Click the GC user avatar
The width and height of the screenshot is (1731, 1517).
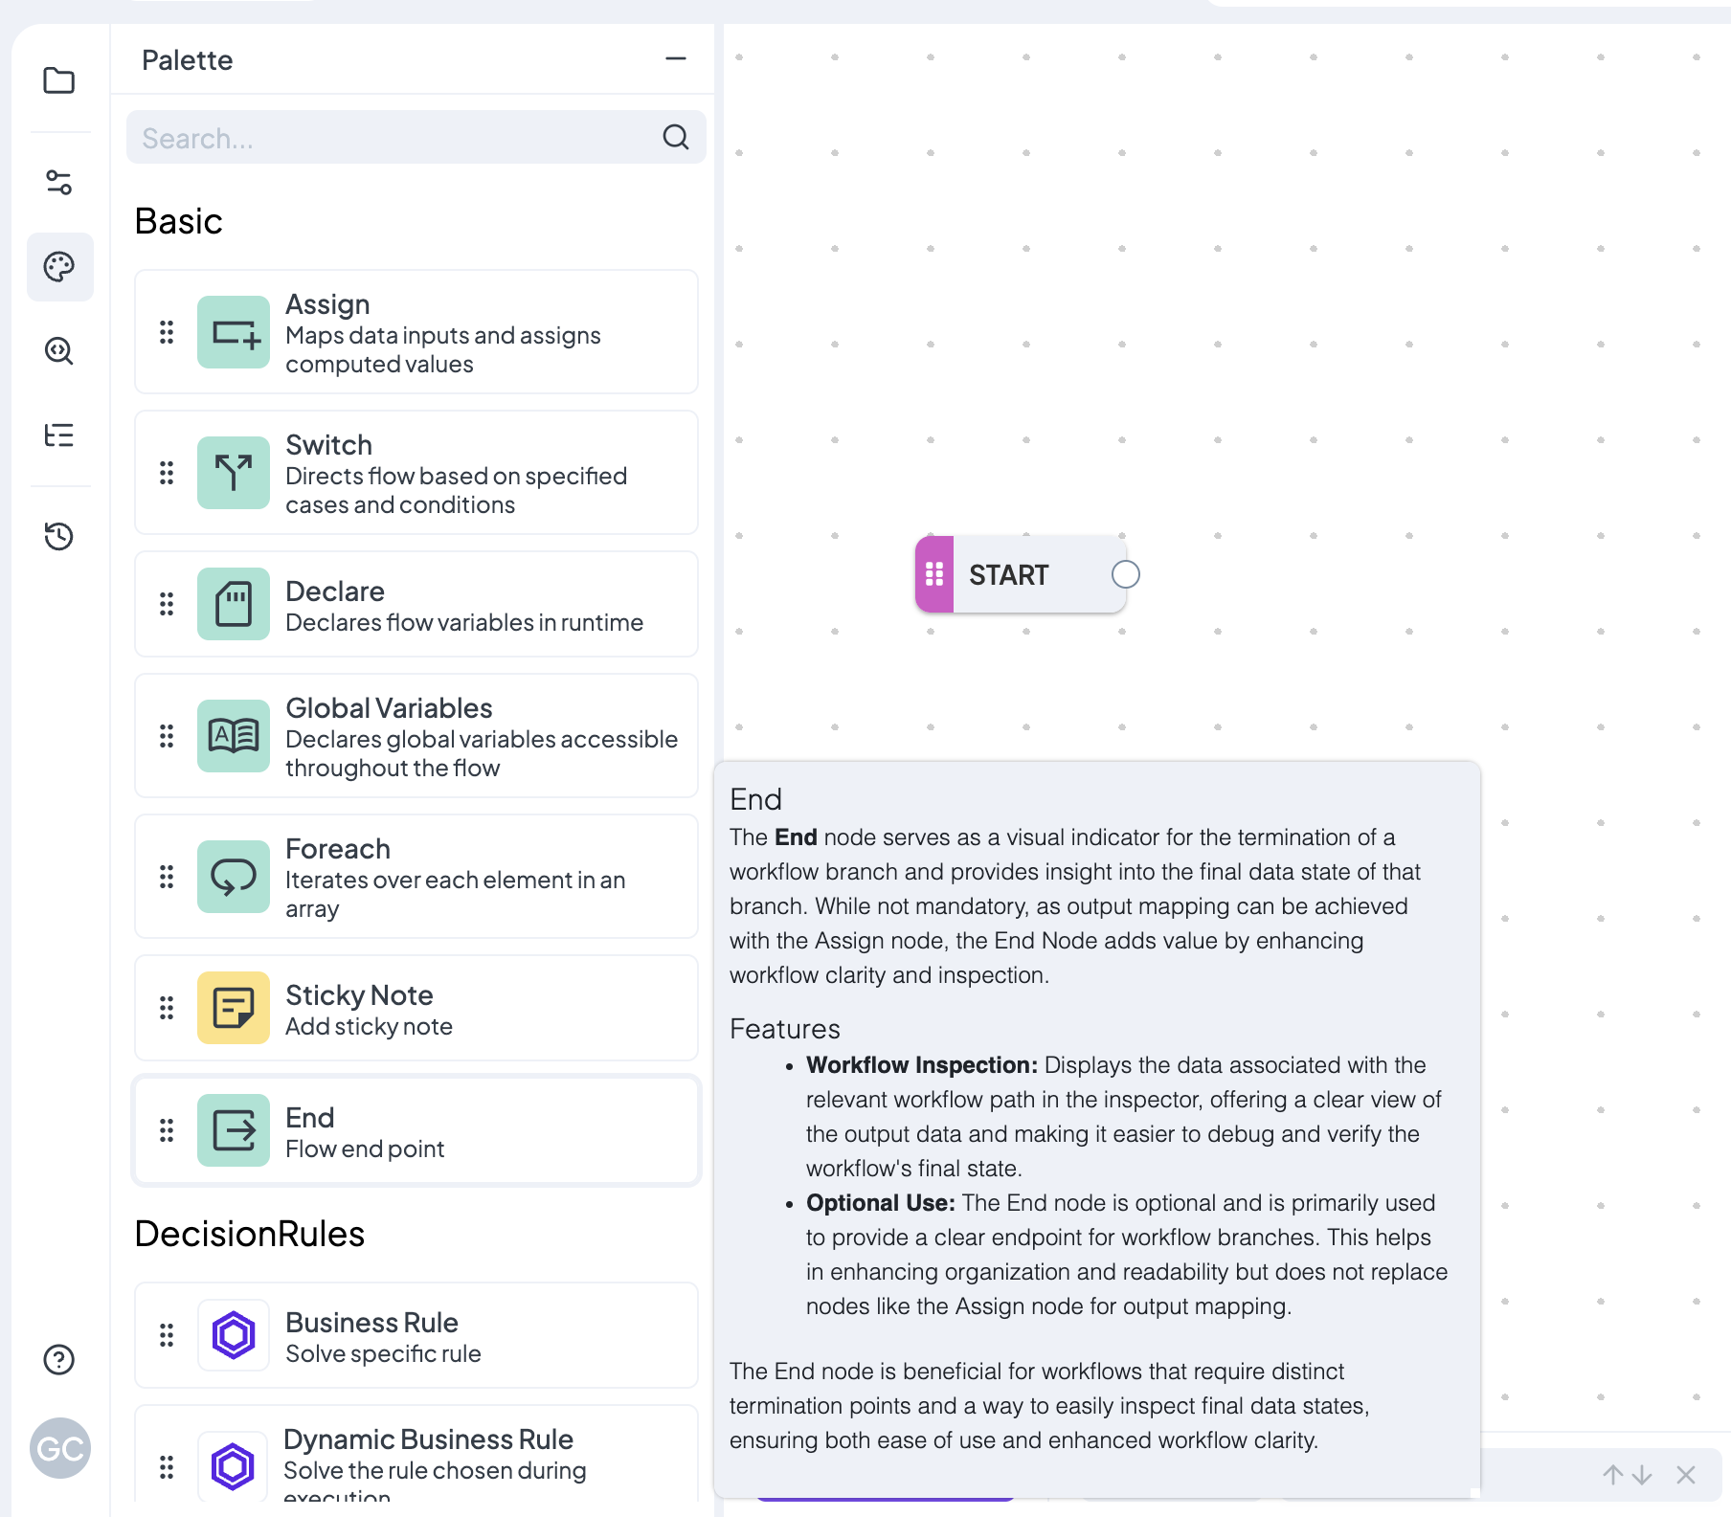coord(59,1448)
